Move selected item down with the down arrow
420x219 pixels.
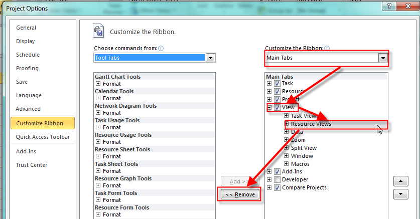401,194
